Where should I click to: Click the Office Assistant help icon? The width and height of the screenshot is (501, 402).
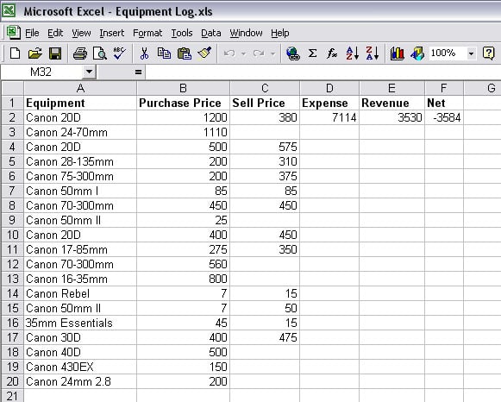(x=488, y=53)
